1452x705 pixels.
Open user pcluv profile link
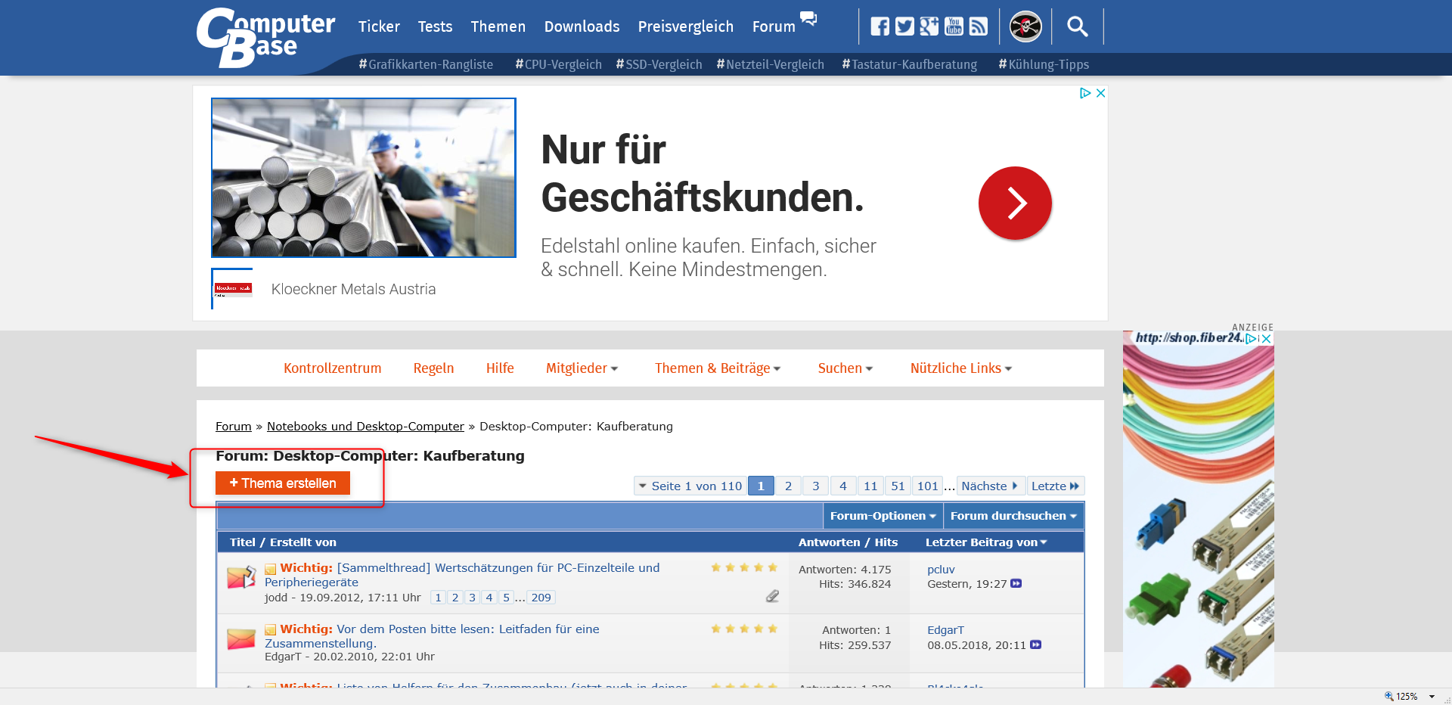click(x=941, y=570)
